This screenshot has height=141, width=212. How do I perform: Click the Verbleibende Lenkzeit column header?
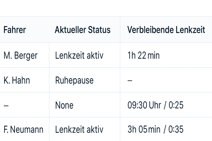pos(166,30)
